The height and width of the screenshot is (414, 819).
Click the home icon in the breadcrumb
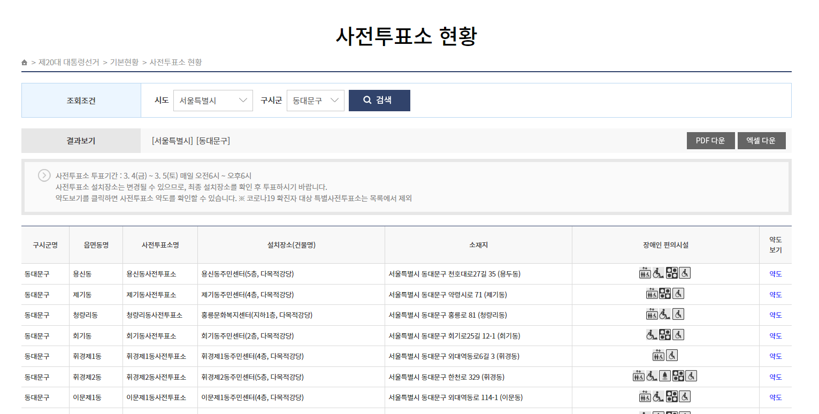click(x=24, y=62)
